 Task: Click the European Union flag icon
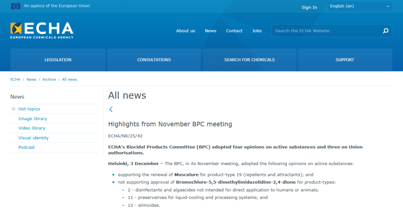tap(16, 6)
